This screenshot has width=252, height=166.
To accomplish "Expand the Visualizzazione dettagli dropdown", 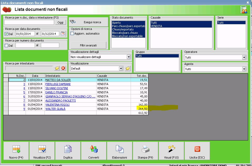I will 129,57.
